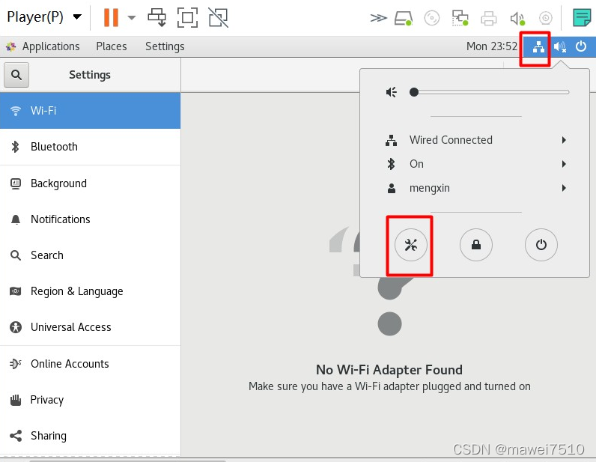This screenshot has height=462, width=596.
Task: Lock the screen with padlock button
Action: coord(476,245)
